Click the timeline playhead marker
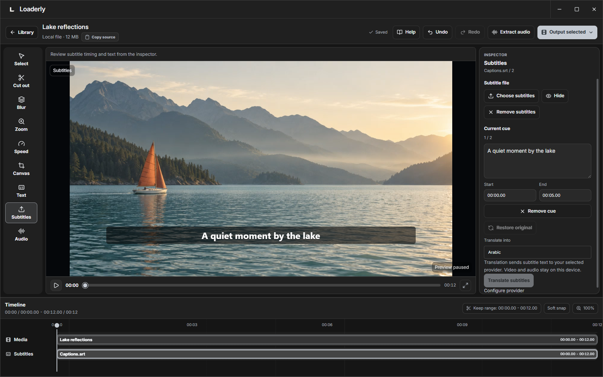Image resolution: width=603 pixels, height=377 pixels. [57, 325]
